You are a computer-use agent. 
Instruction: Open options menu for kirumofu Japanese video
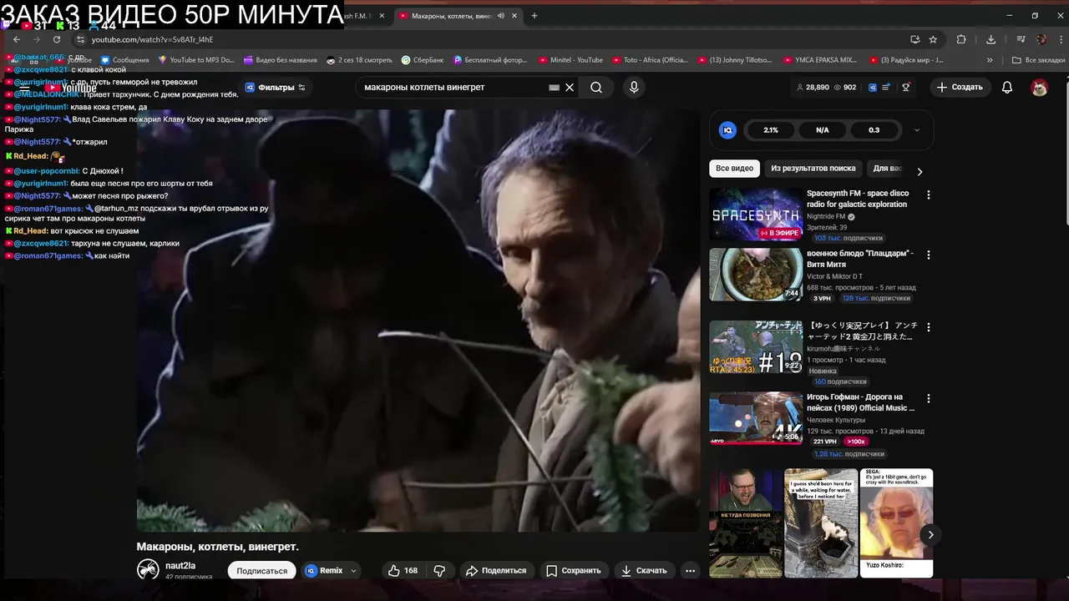[x=928, y=327]
